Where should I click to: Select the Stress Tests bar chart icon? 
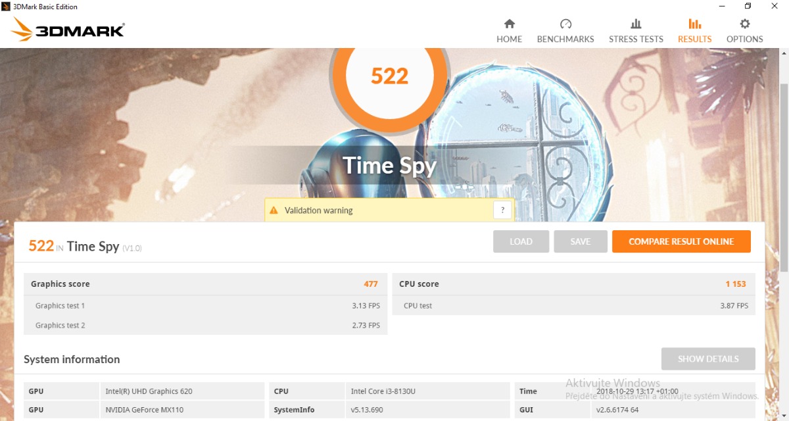tap(636, 24)
